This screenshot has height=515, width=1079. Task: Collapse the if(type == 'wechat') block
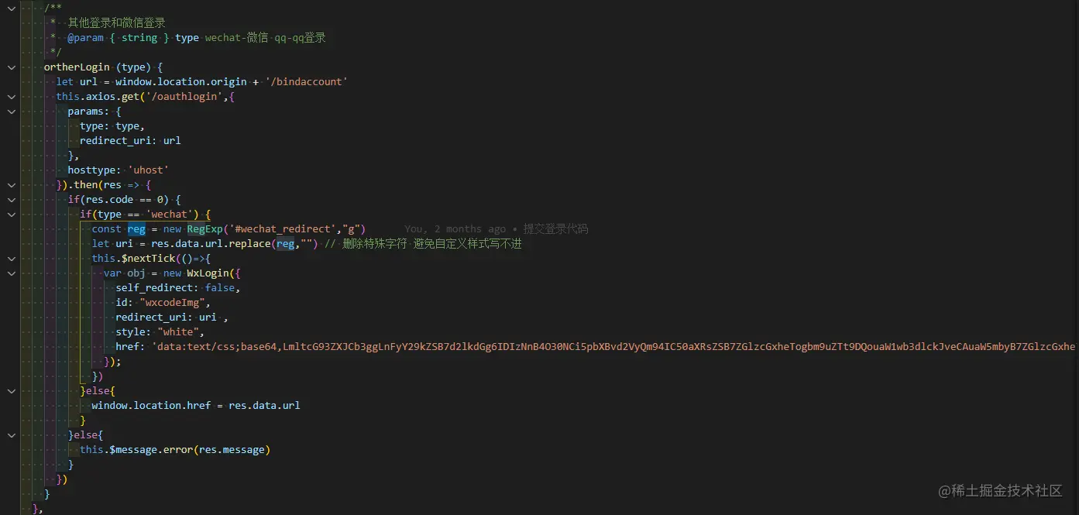coord(11,214)
